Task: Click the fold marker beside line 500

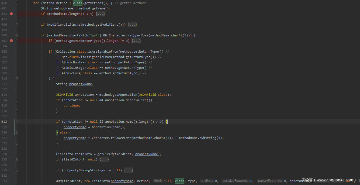Action: [x=17, y=35]
